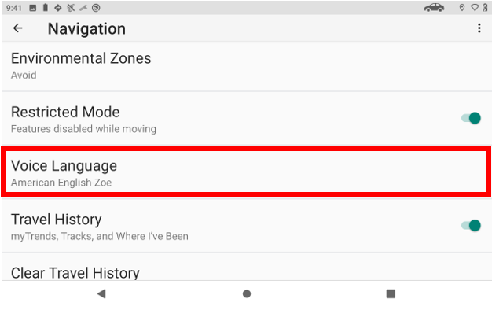Tap the car icon in status bar

[x=435, y=8]
